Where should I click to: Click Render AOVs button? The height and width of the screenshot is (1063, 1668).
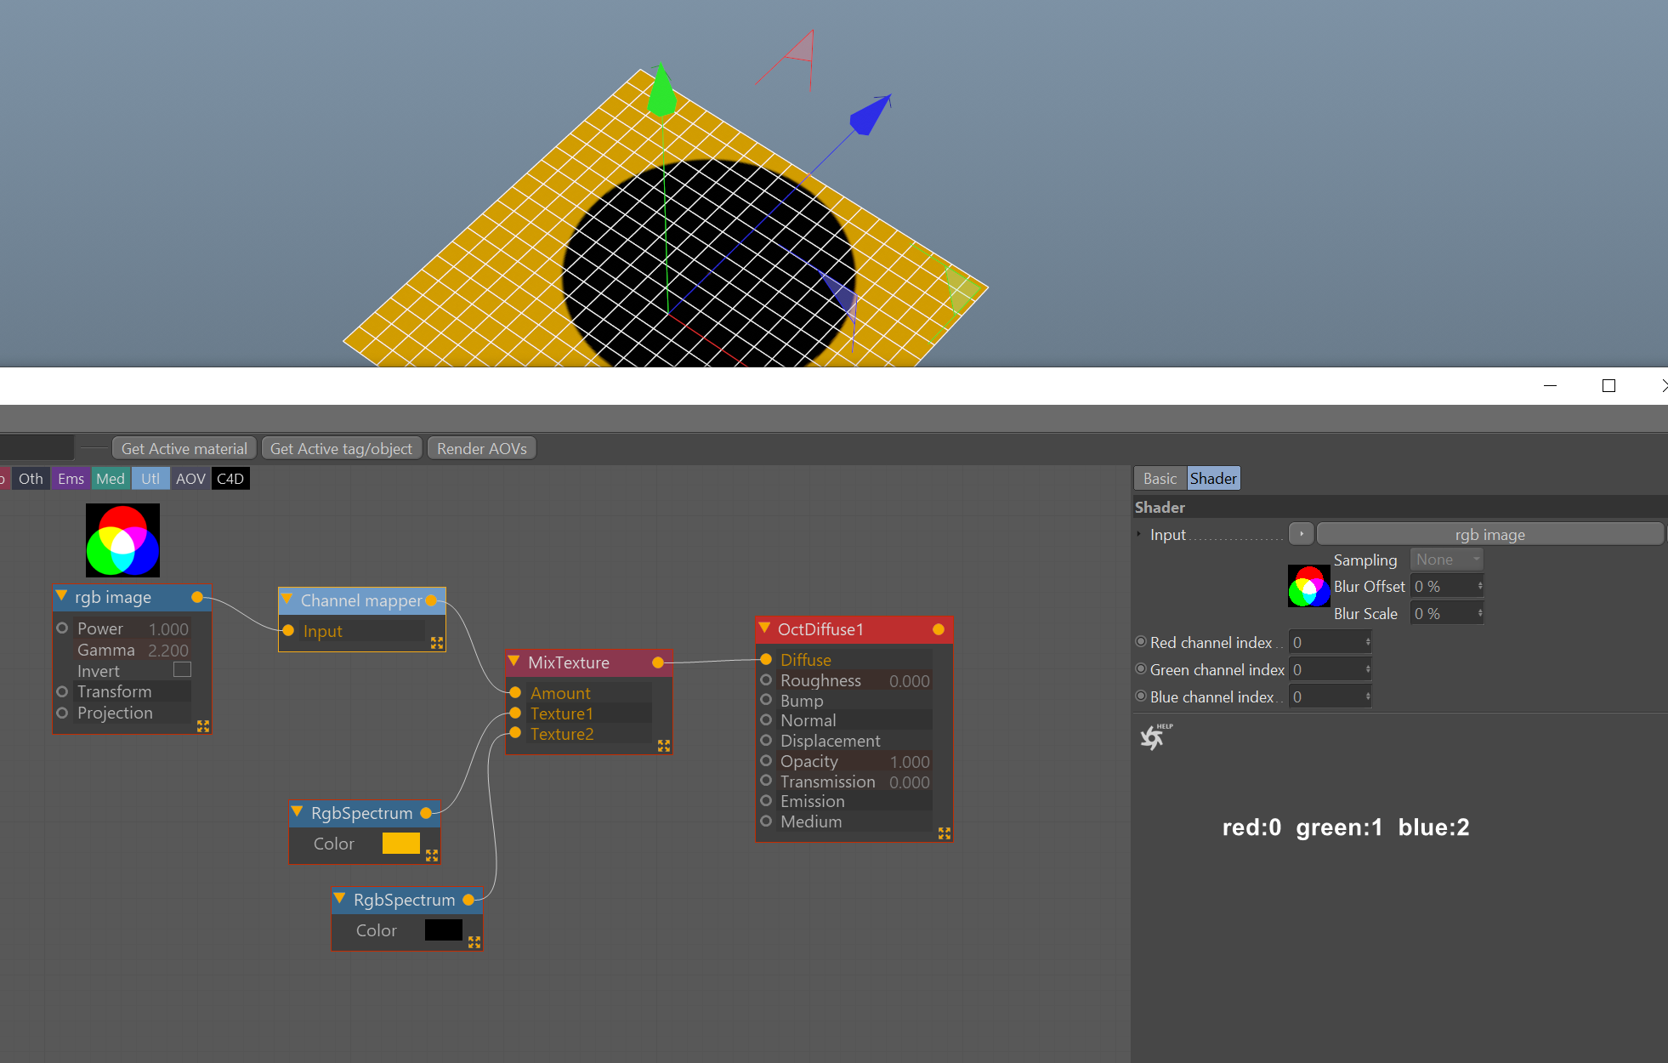482,448
